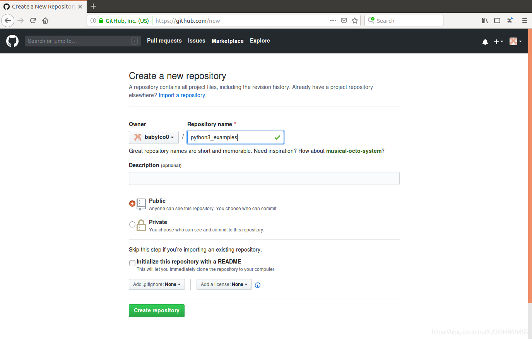Open a new browser tab with plus
Screen dimensions: 532x339
pos(93,6)
